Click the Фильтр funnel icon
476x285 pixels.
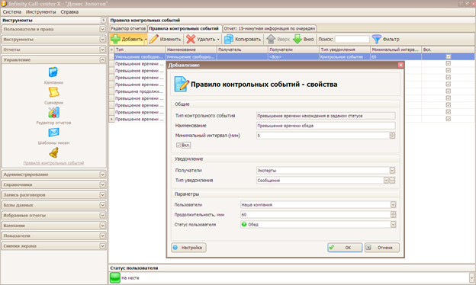click(376, 39)
